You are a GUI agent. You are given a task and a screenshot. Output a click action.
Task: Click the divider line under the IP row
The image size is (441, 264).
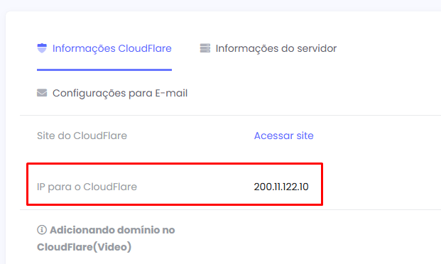point(230,210)
